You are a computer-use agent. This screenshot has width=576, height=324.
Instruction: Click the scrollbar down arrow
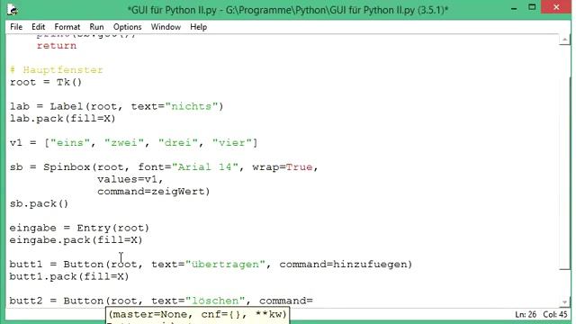565,302
